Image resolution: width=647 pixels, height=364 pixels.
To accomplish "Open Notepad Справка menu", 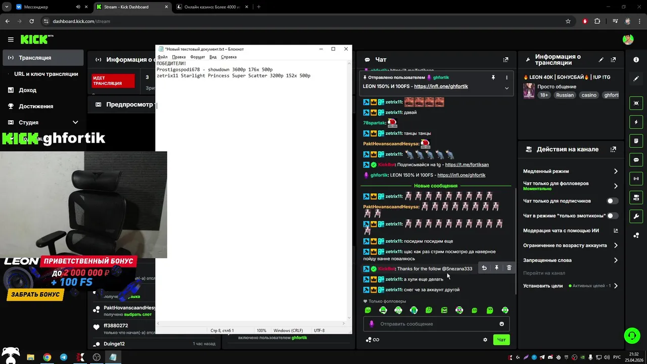I will pyautogui.click(x=228, y=57).
